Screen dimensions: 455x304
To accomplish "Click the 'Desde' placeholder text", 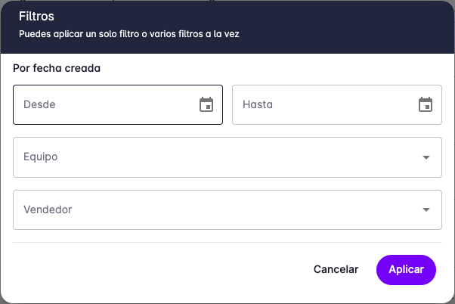I will [x=40, y=104].
